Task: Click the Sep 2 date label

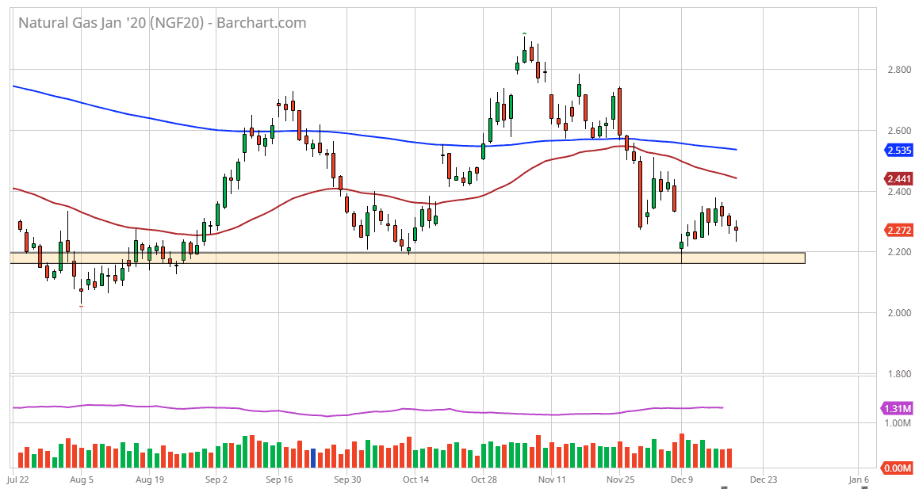Action: pos(216,479)
